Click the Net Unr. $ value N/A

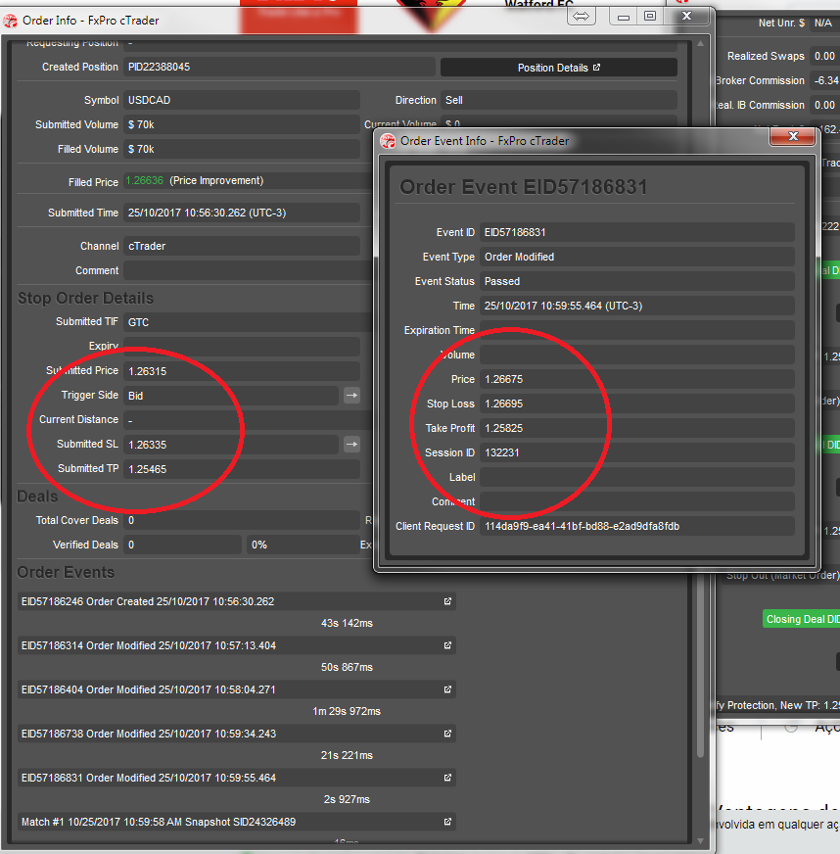pos(823,23)
